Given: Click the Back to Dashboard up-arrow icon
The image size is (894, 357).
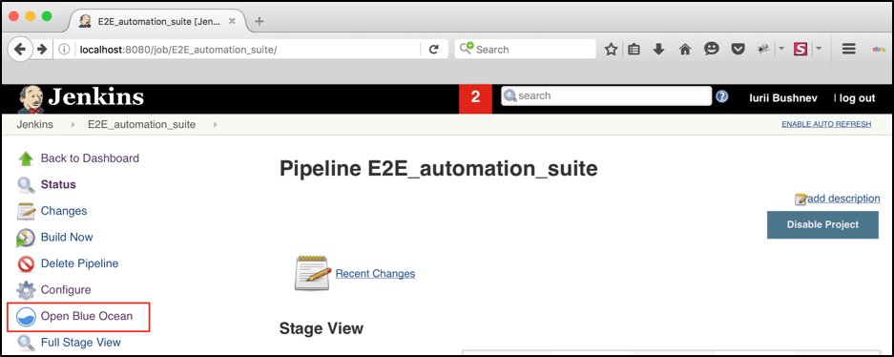Looking at the screenshot, I should pyautogui.click(x=26, y=158).
